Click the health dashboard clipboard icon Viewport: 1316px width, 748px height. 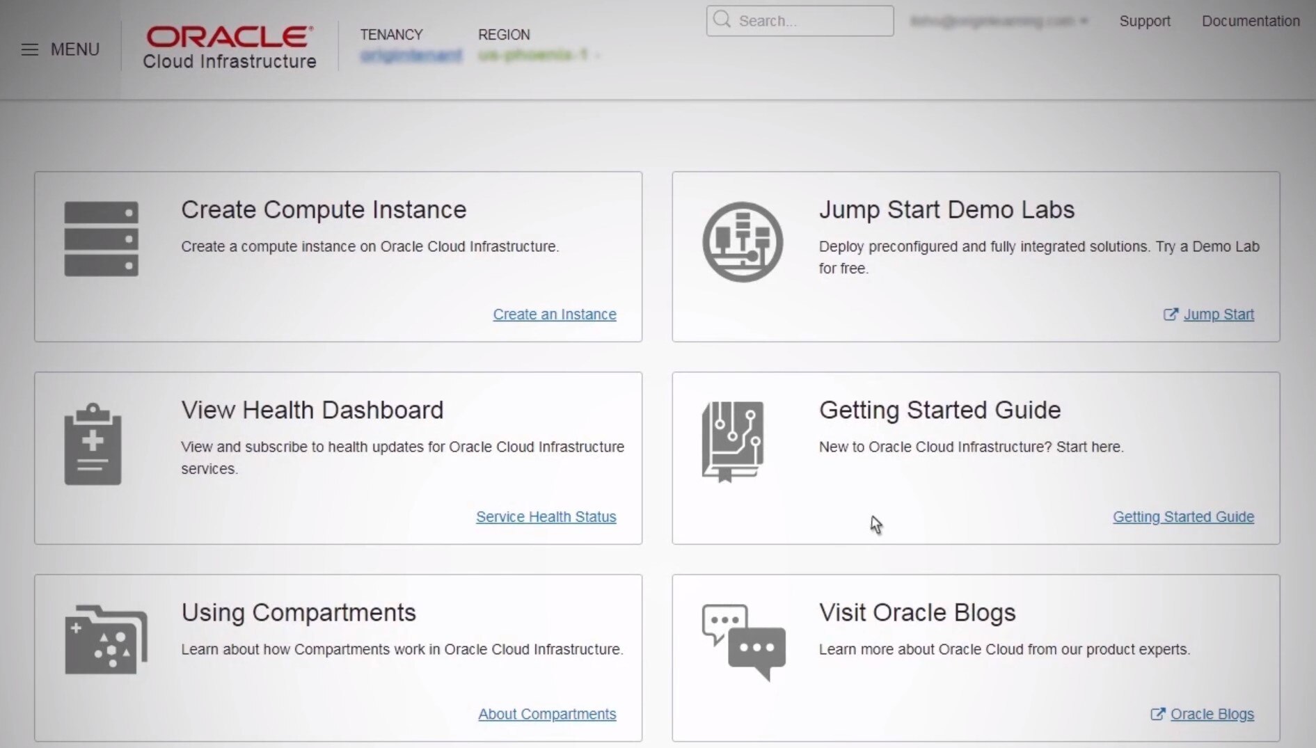(x=93, y=443)
